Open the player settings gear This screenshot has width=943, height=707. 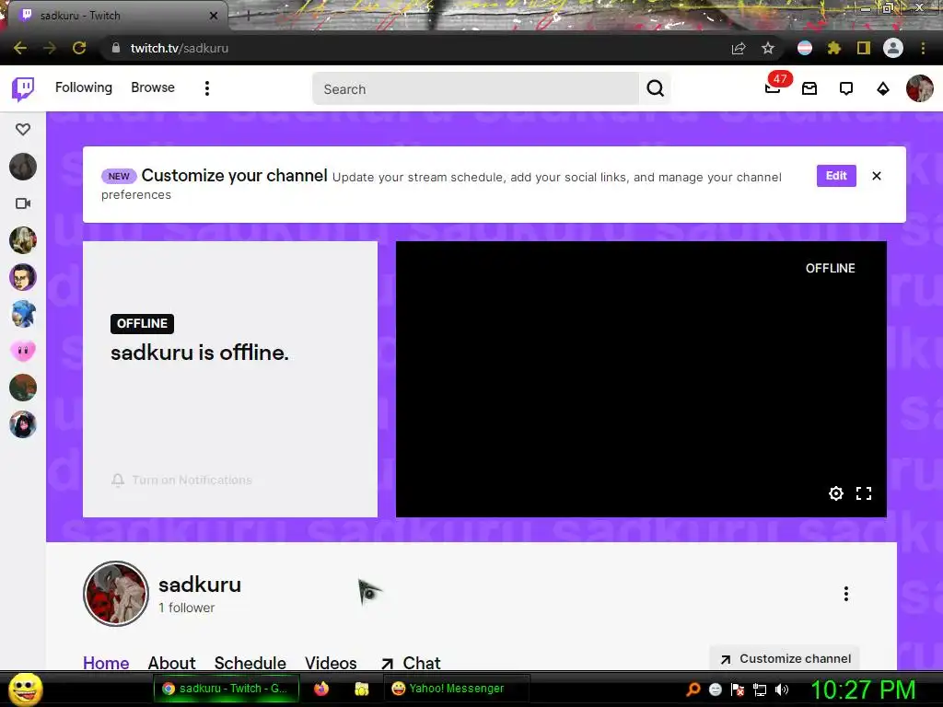[836, 493]
